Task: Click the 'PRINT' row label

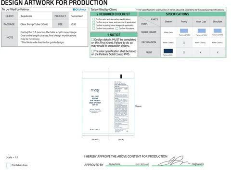Action: [x=149, y=53]
